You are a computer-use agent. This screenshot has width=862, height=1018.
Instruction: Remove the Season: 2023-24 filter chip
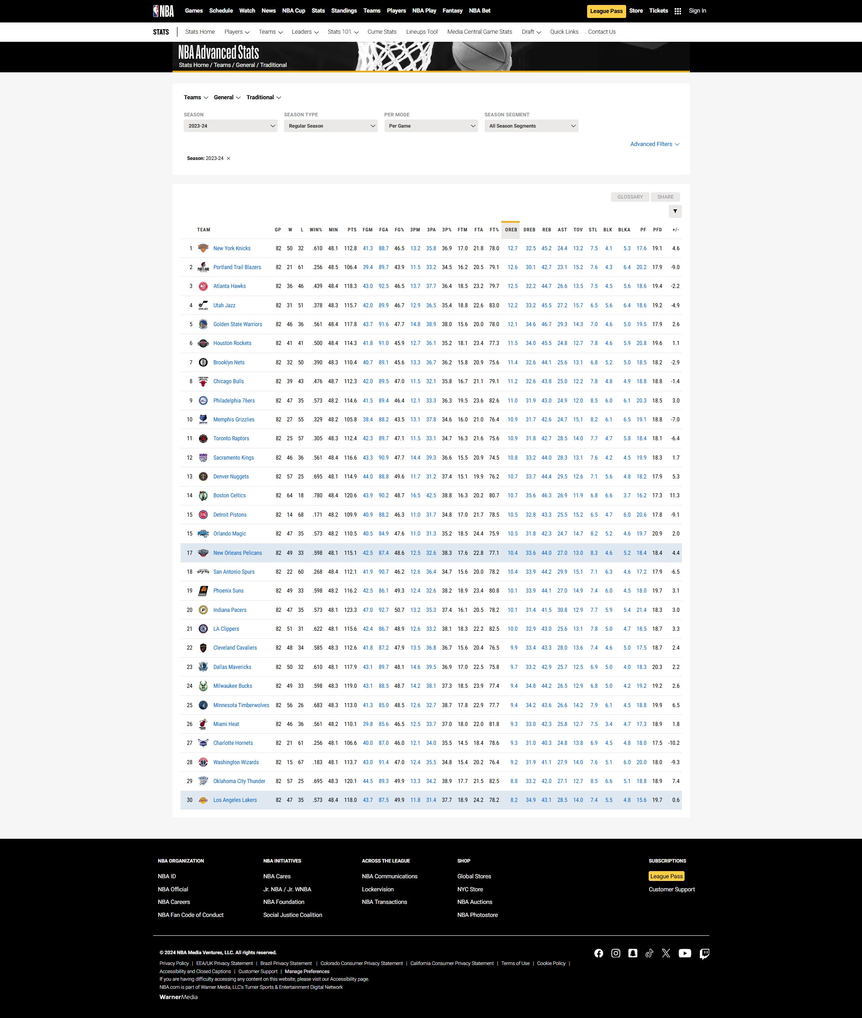point(228,158)
